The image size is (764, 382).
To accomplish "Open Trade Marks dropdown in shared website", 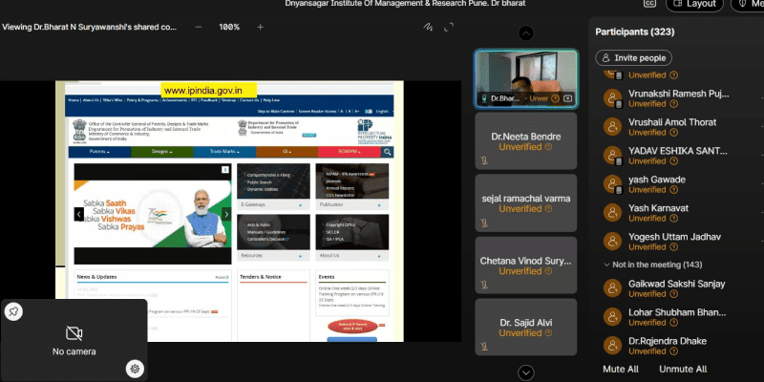I will (x=224, y=152).
